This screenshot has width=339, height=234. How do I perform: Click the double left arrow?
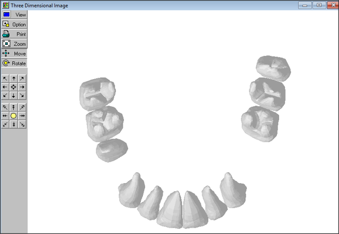(5, 116)
